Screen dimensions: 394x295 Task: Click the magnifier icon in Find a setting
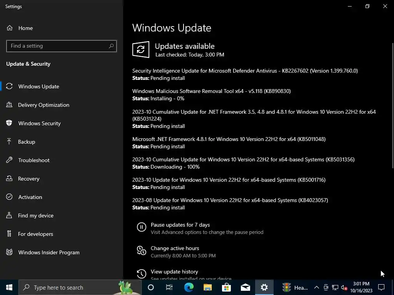pos(111,46)
